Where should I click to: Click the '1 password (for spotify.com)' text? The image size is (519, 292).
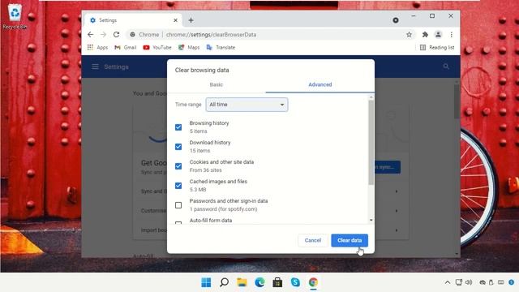(224, 209)
